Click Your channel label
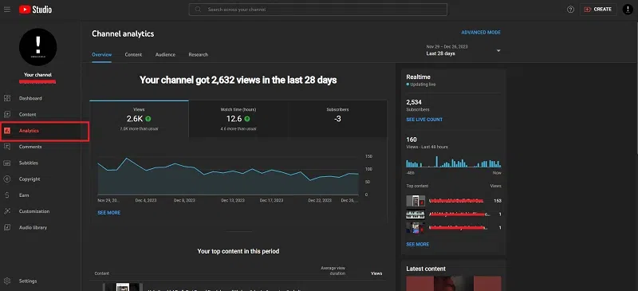This screenshot has width=638, height=291. [37, 75]
